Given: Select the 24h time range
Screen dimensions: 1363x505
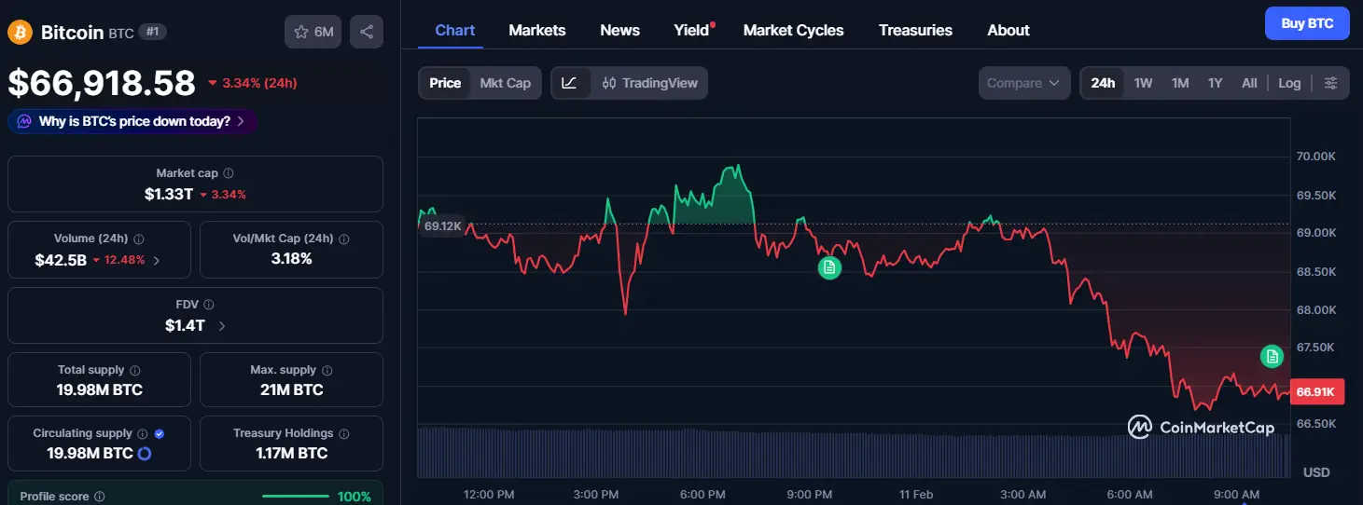Looking at the screenshot, I should pos(1103,83).
